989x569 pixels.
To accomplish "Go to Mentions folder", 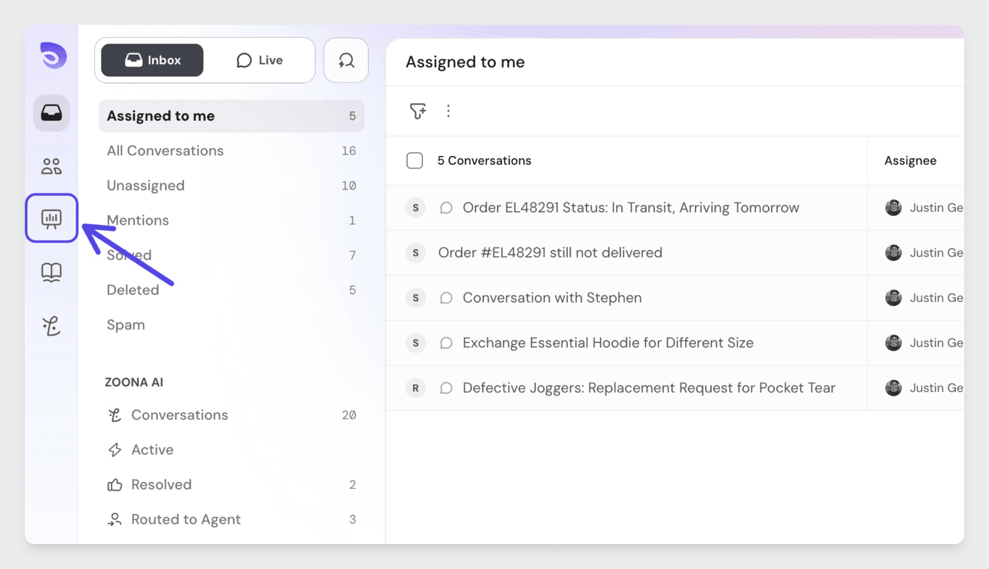I will point(138,220).
